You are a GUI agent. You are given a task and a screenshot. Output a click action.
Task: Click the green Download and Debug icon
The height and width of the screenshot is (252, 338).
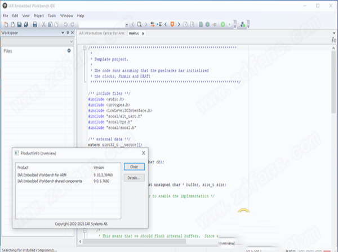[223, 25]
